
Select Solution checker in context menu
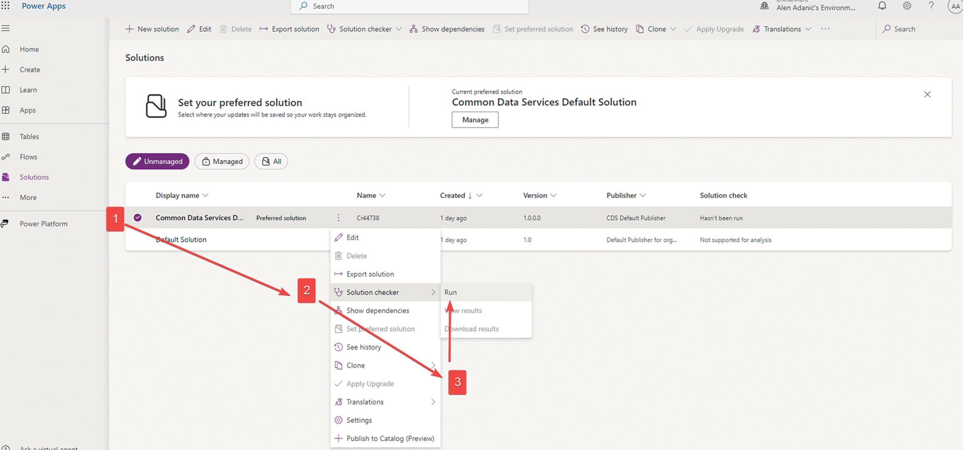tap(385, 292)
